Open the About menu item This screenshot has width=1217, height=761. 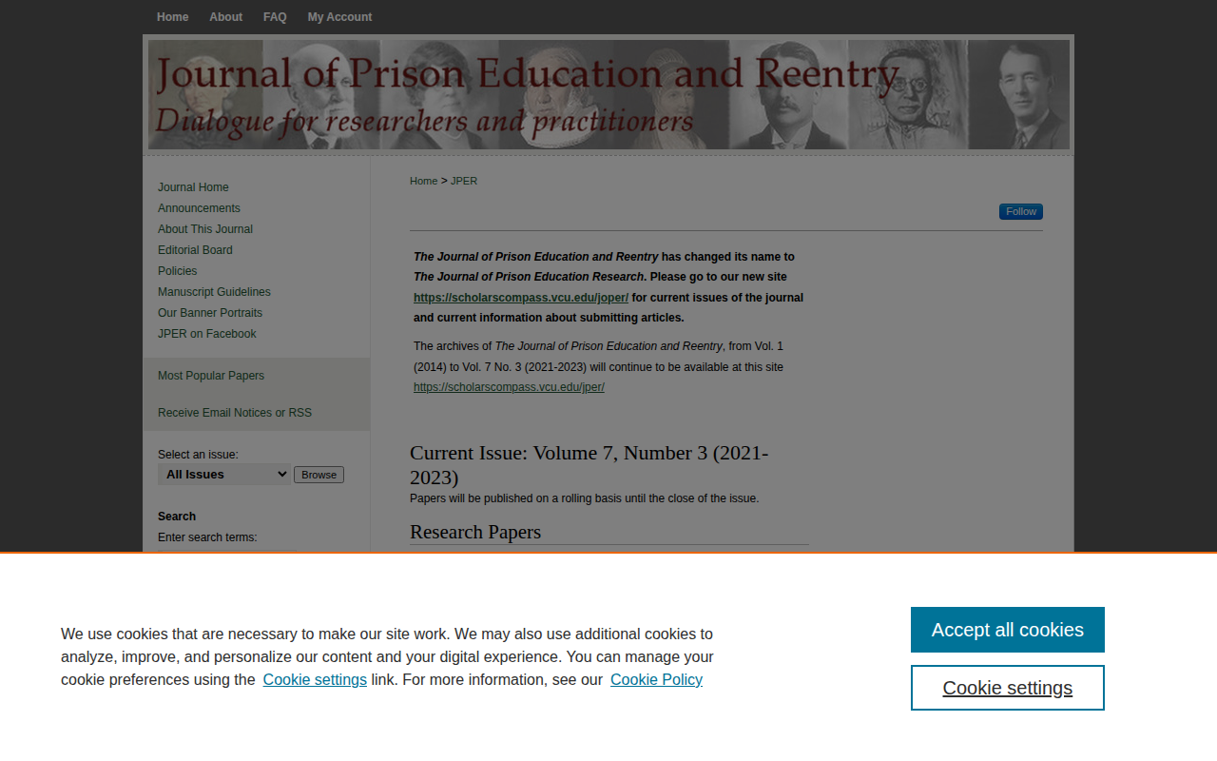click(x=225, y=17)
